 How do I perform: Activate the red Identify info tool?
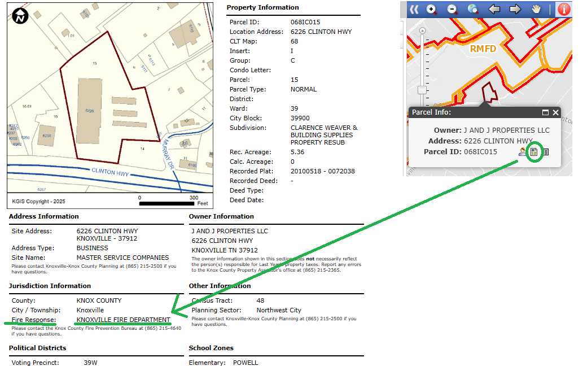pos(564,9)
